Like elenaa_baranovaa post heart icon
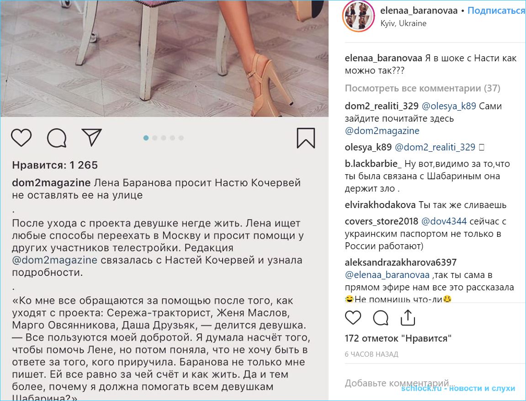This screenshot has height=401, width=526. pos(353,317)
